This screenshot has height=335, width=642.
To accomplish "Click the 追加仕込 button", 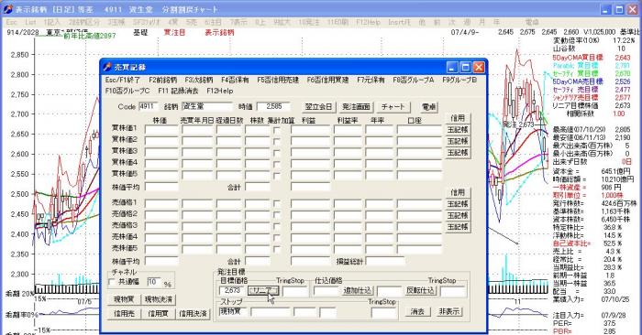I will pyautogui.click(x=358, y=291).
